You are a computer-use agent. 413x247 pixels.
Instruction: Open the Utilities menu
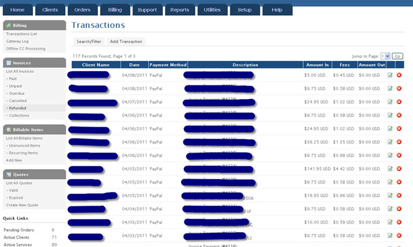coord(212,10)
